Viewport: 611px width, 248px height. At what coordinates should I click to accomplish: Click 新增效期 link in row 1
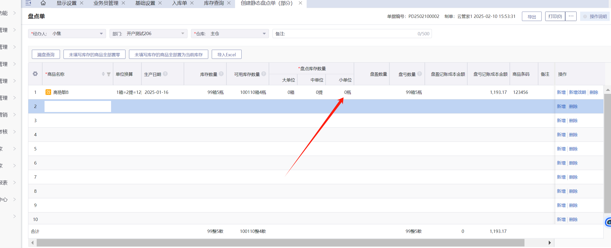(577, 92)
